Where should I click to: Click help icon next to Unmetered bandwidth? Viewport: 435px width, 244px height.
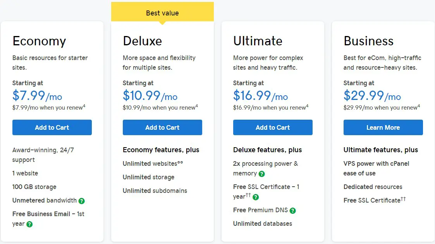[x=82, y=201]
